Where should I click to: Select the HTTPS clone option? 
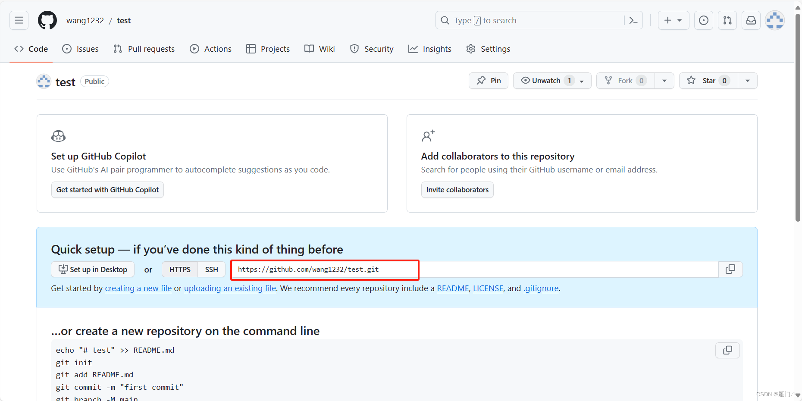[180, 269]
